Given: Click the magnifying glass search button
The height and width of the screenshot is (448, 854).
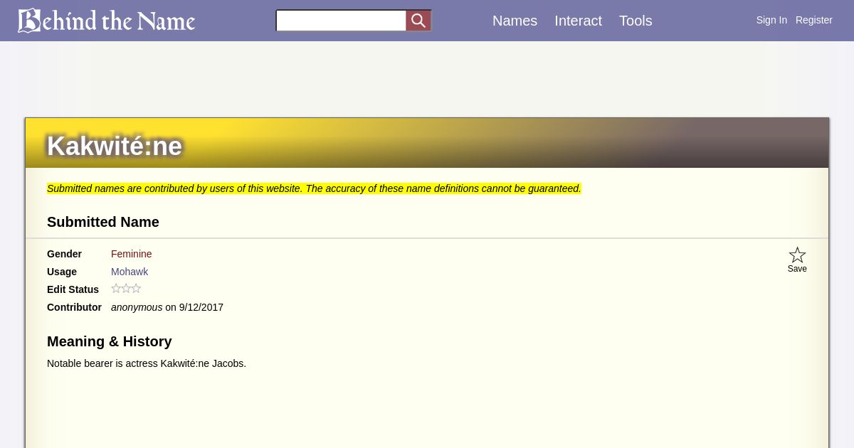Looking at the screenshot, I should point(418,21).
